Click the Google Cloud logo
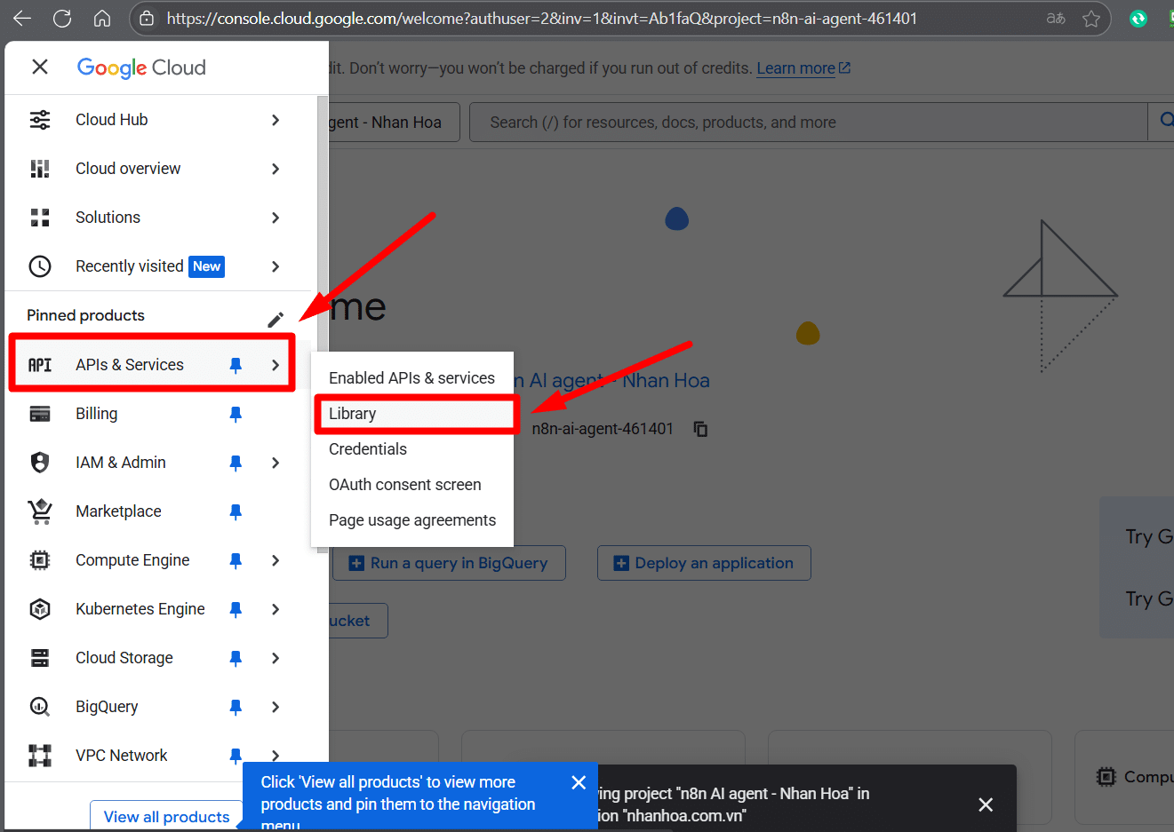The width and height of the screenshot is (1174, 832). [x=141, y=67]
